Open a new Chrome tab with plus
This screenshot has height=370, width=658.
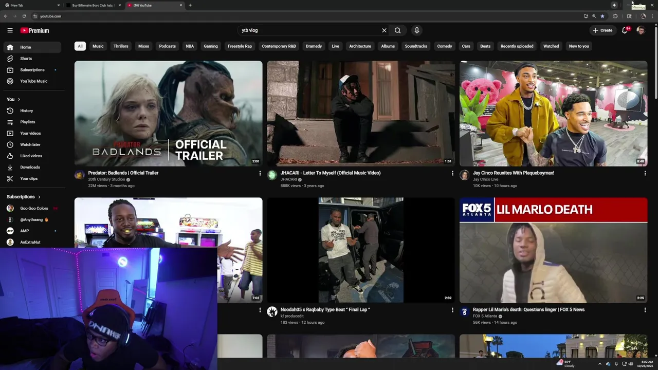click(190, 5)
